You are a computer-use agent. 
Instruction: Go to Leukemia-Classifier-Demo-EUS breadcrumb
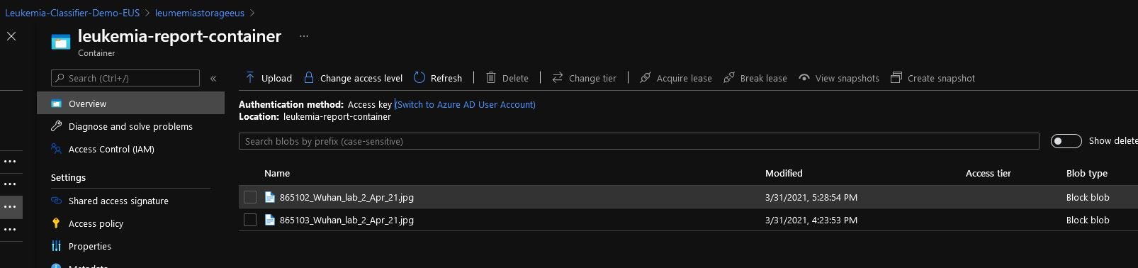(72, 13)
